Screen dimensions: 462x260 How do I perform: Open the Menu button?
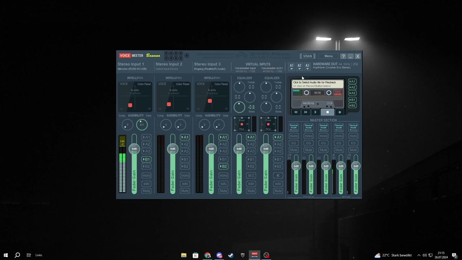pos(328,56)
